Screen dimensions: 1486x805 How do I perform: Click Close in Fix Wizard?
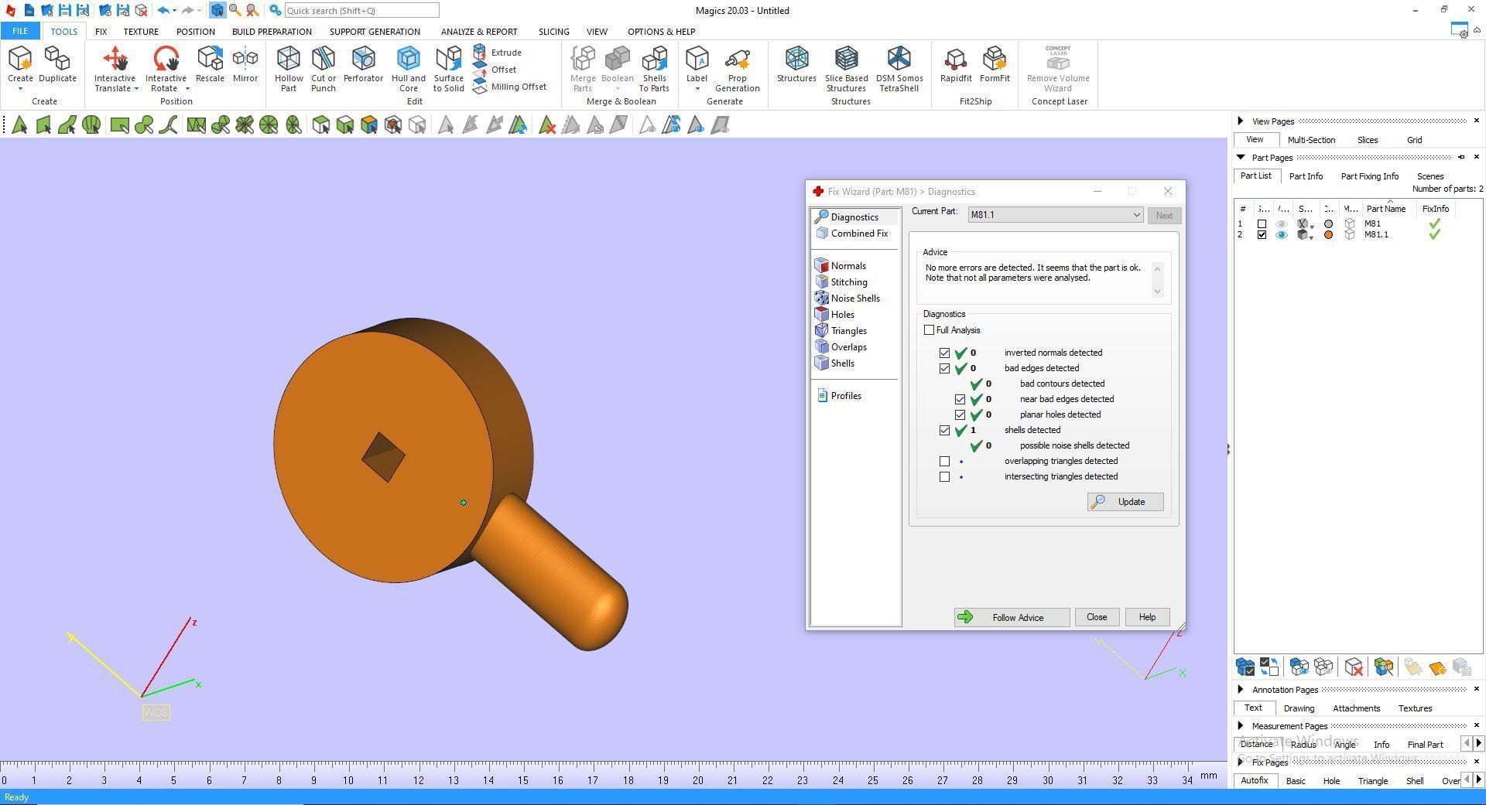coord(1097,617)
